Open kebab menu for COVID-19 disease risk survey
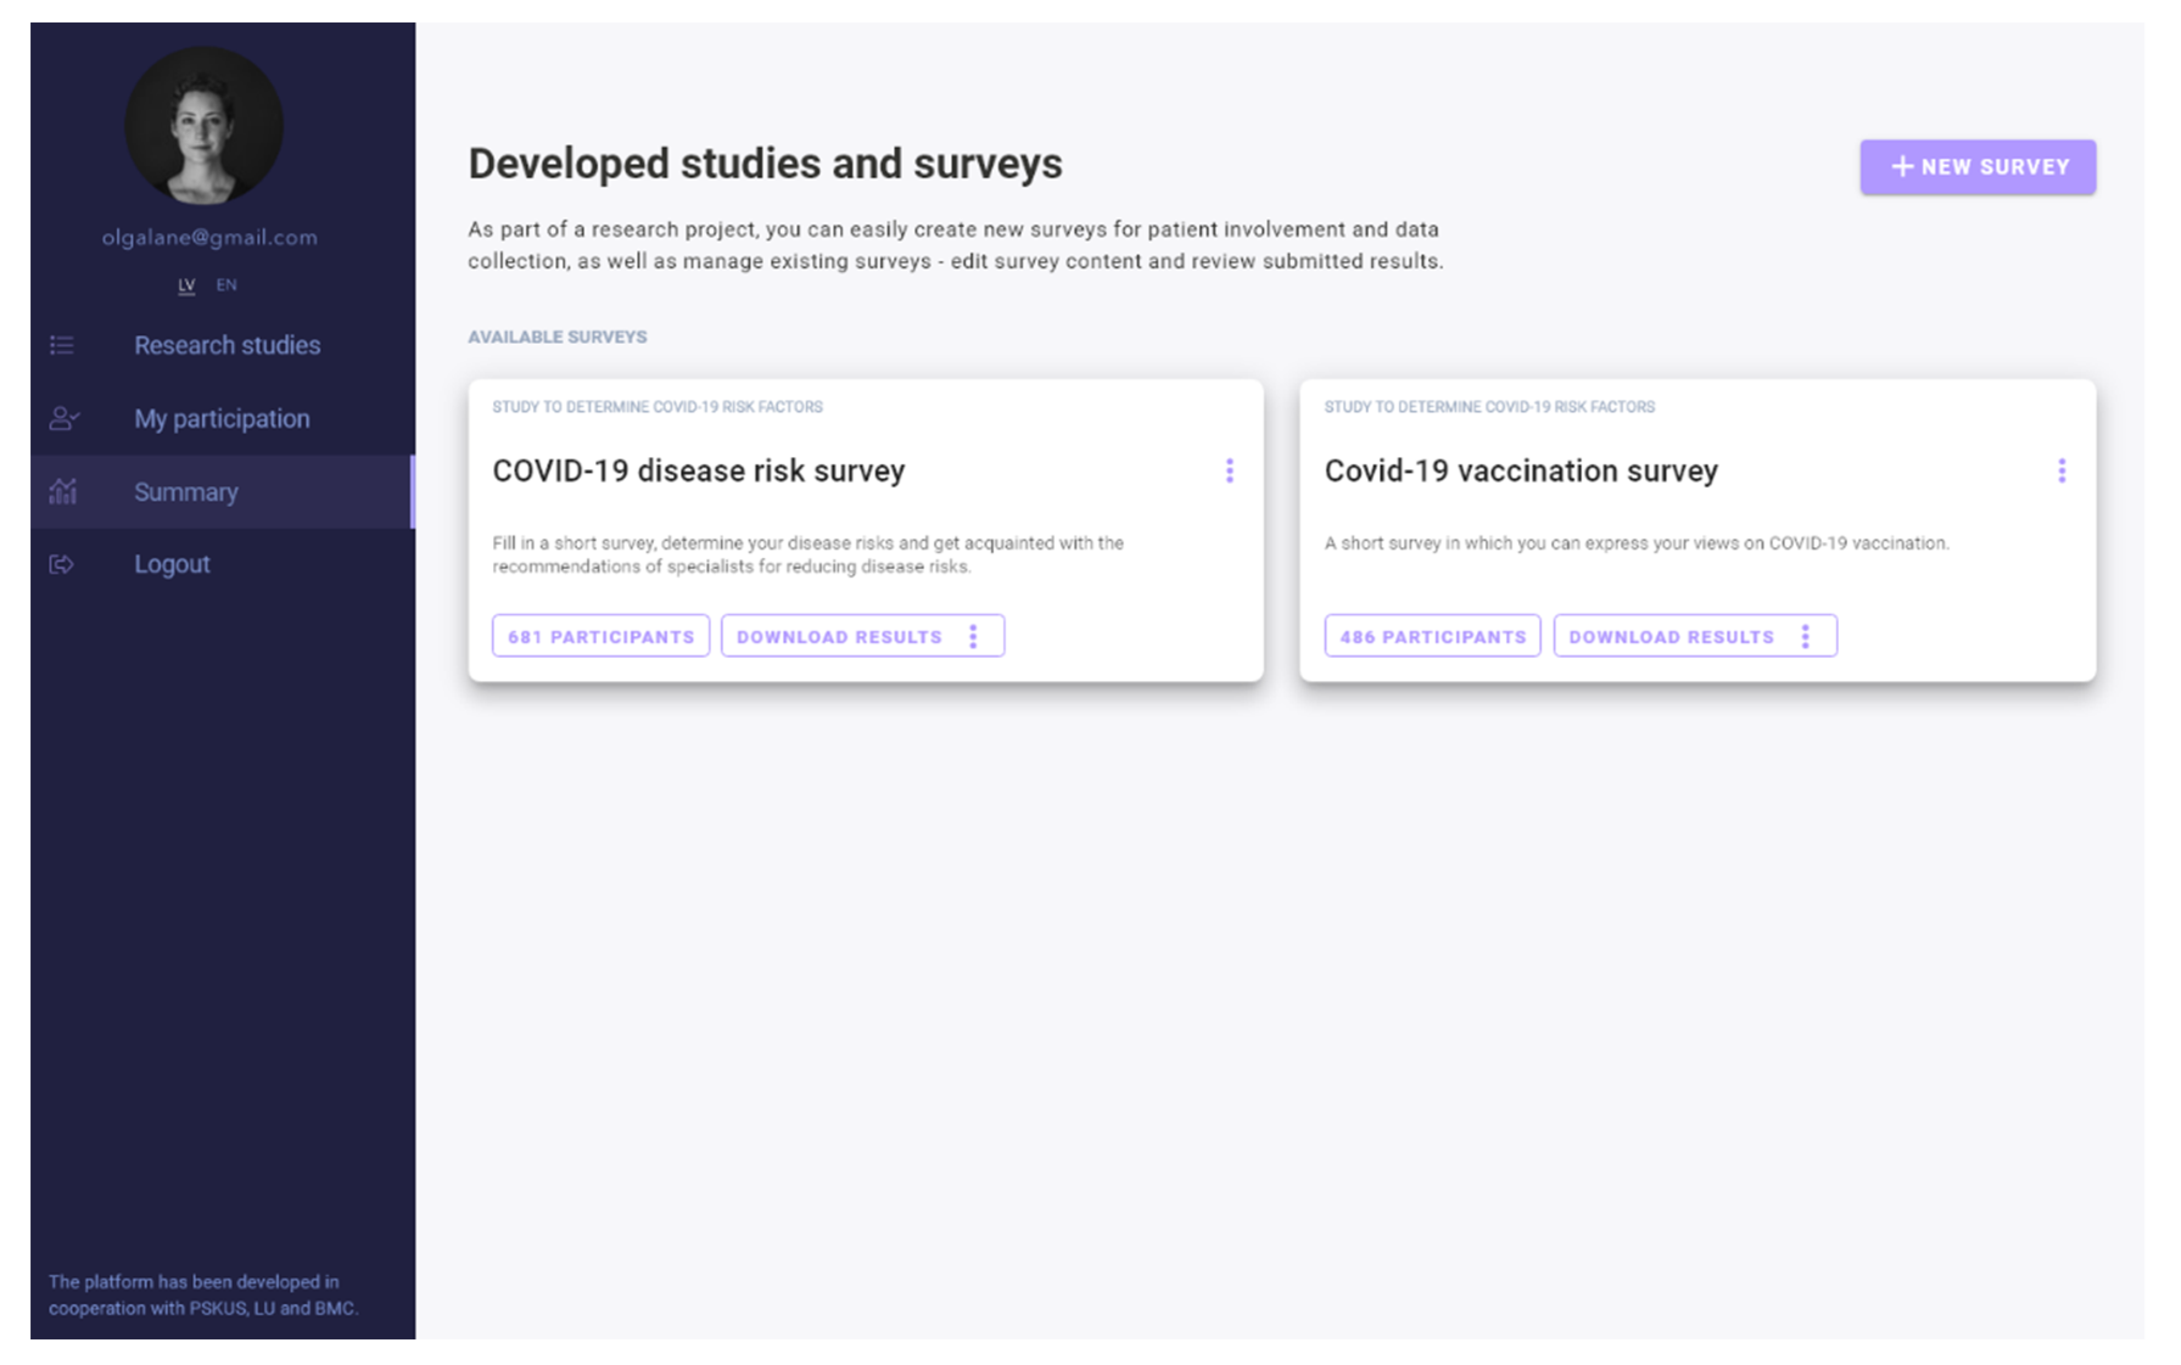 click(x=1228, y=470)
